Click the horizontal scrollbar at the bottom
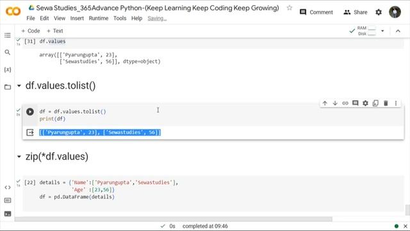Viewport: 410px width, 231px height. pos(174,219)
